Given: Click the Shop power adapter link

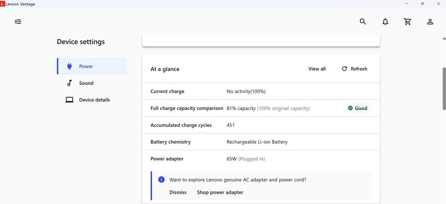Looking at the screenshot, I should pyautogui.click(x=220, y=192).
